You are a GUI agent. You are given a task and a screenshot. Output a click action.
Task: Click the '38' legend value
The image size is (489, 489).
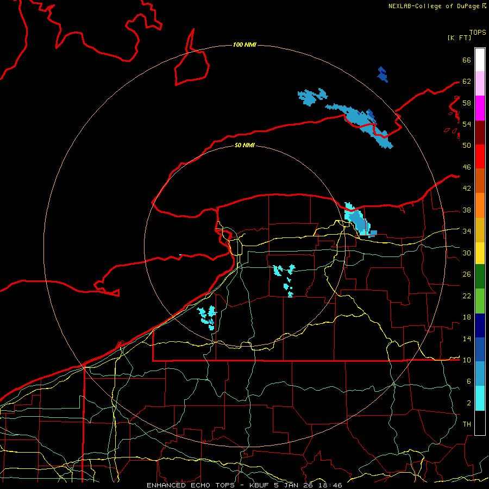pos(467,210)
